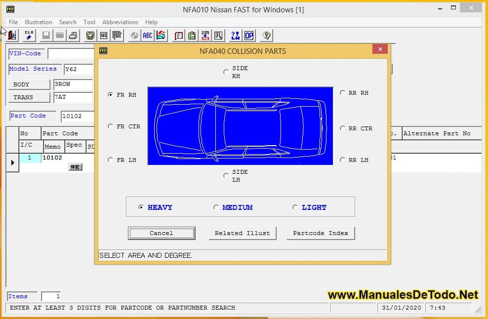This screenshot has height=319, width=488.
Task: Click the floppy disk save icon
Action: [46, 36]
